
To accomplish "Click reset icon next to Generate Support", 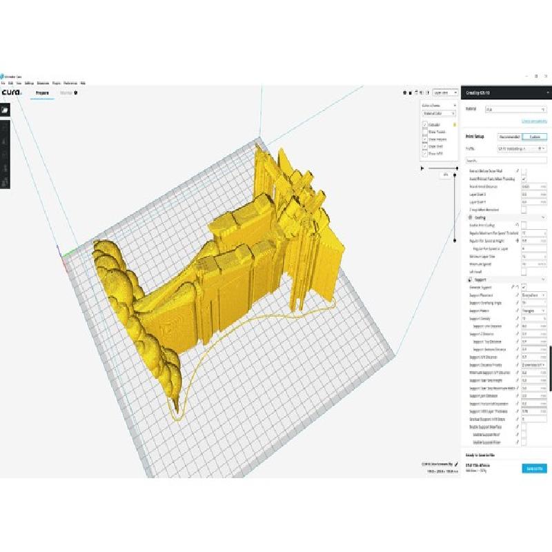I will pos(517,287).
